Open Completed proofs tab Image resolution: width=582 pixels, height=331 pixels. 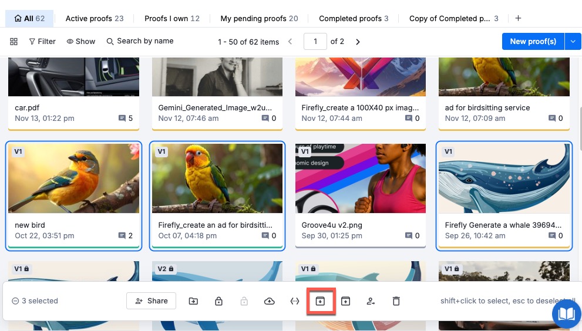pos(354,19)
